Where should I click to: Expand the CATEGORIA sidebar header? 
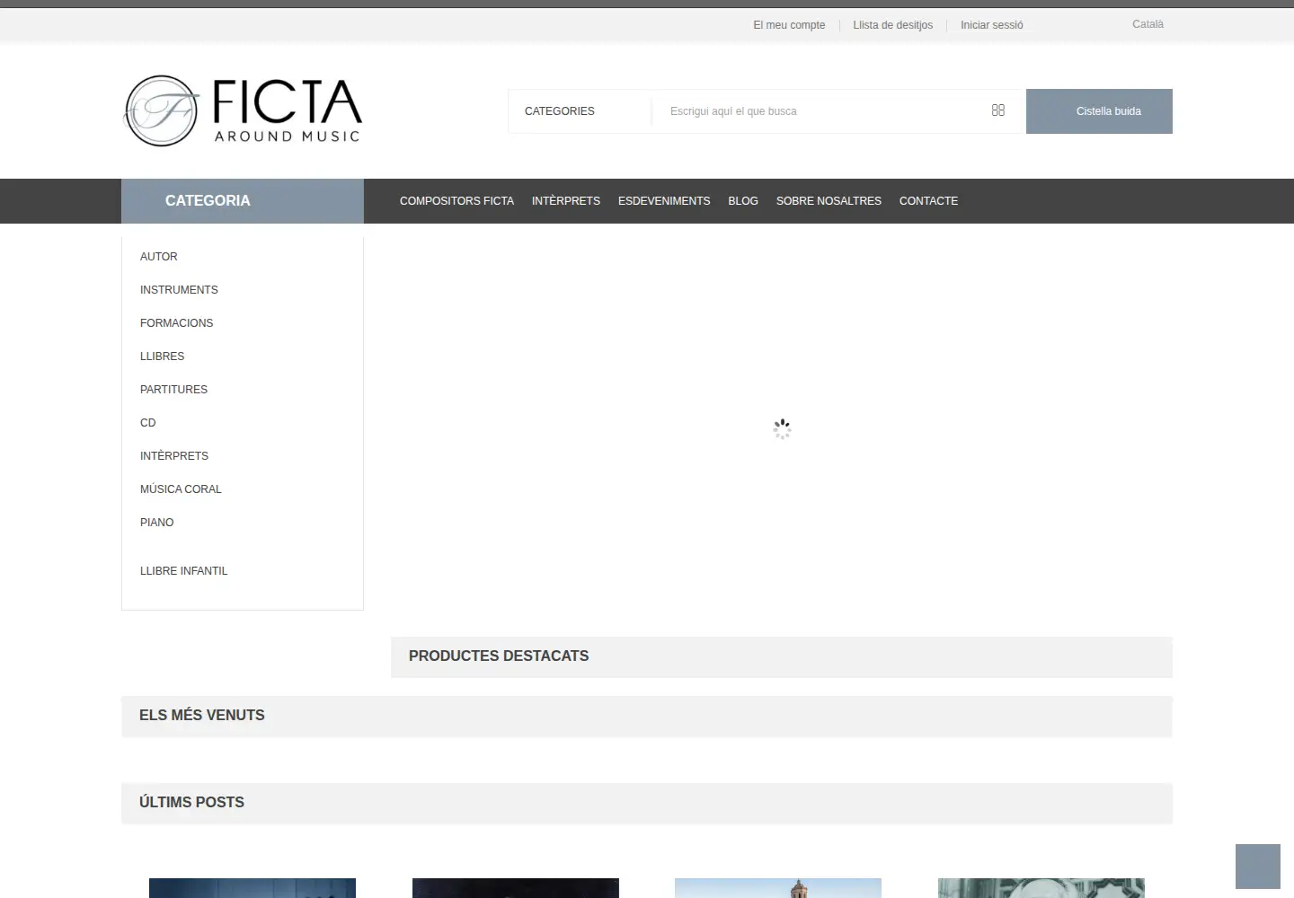click(243, 201)
